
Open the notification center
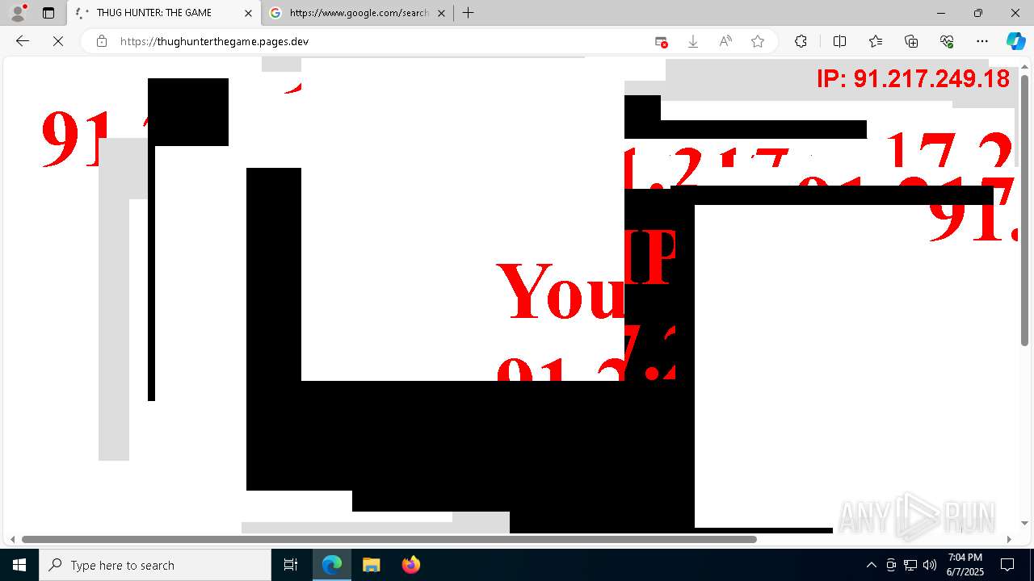[1008, 565]
